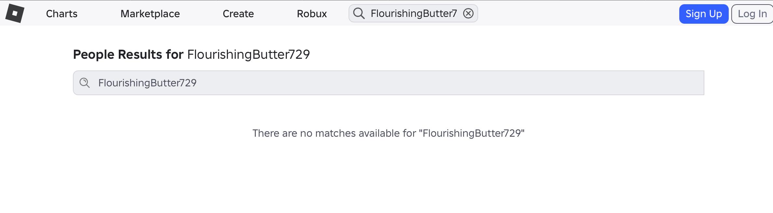773x213 pixels.
Task: Click blank header space between Charts and Marketplace
Action: click(x=99, y=14)
